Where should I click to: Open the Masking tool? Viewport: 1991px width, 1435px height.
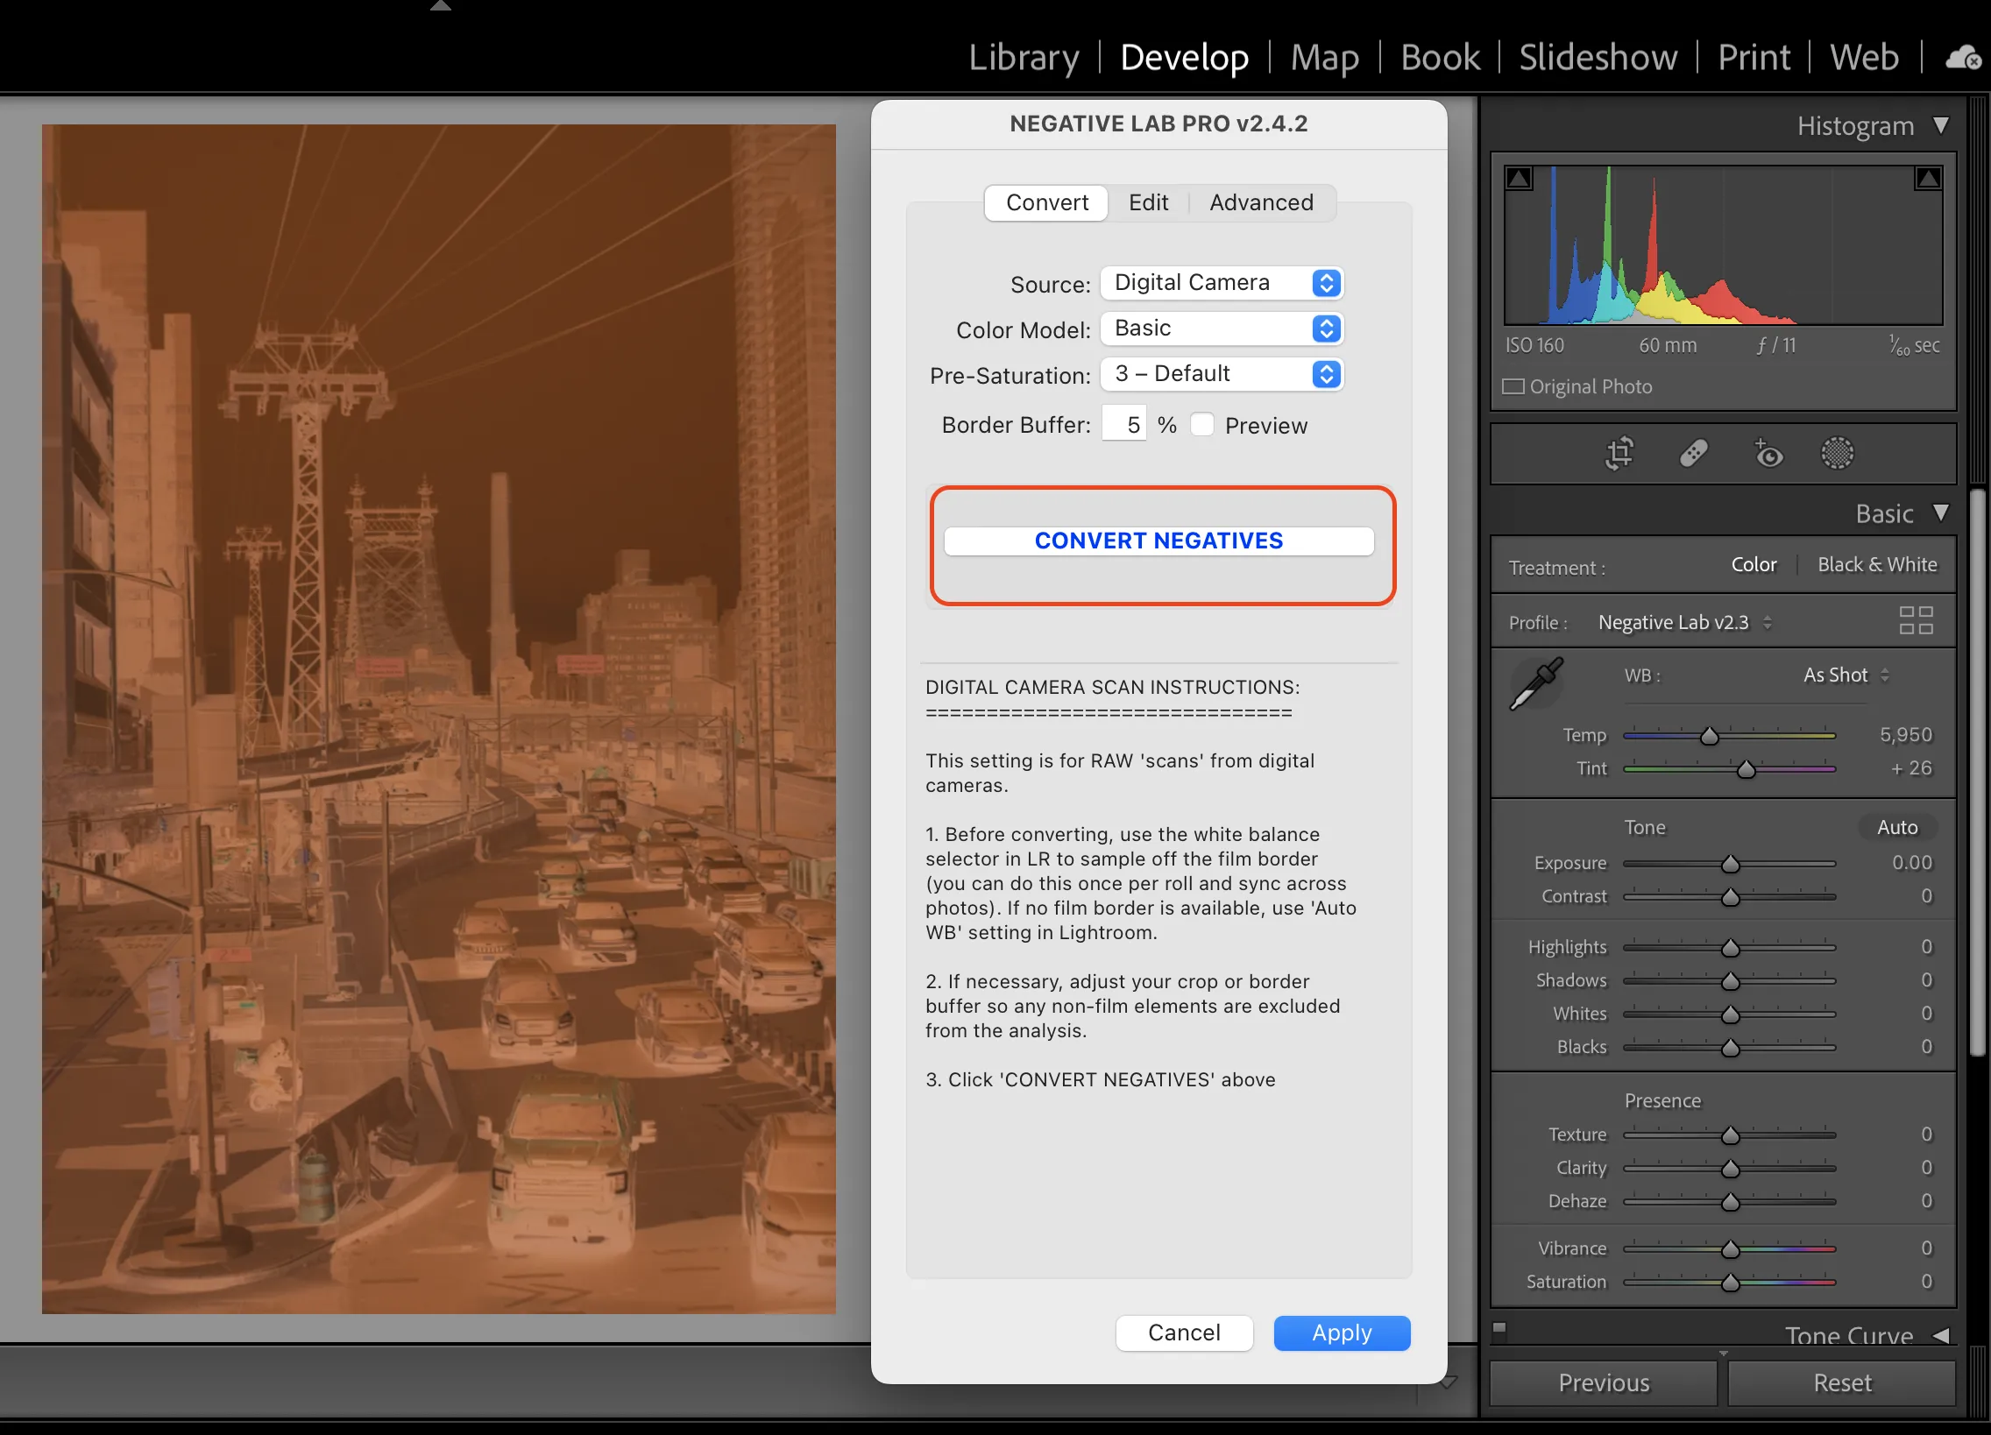click(1838, 454)
